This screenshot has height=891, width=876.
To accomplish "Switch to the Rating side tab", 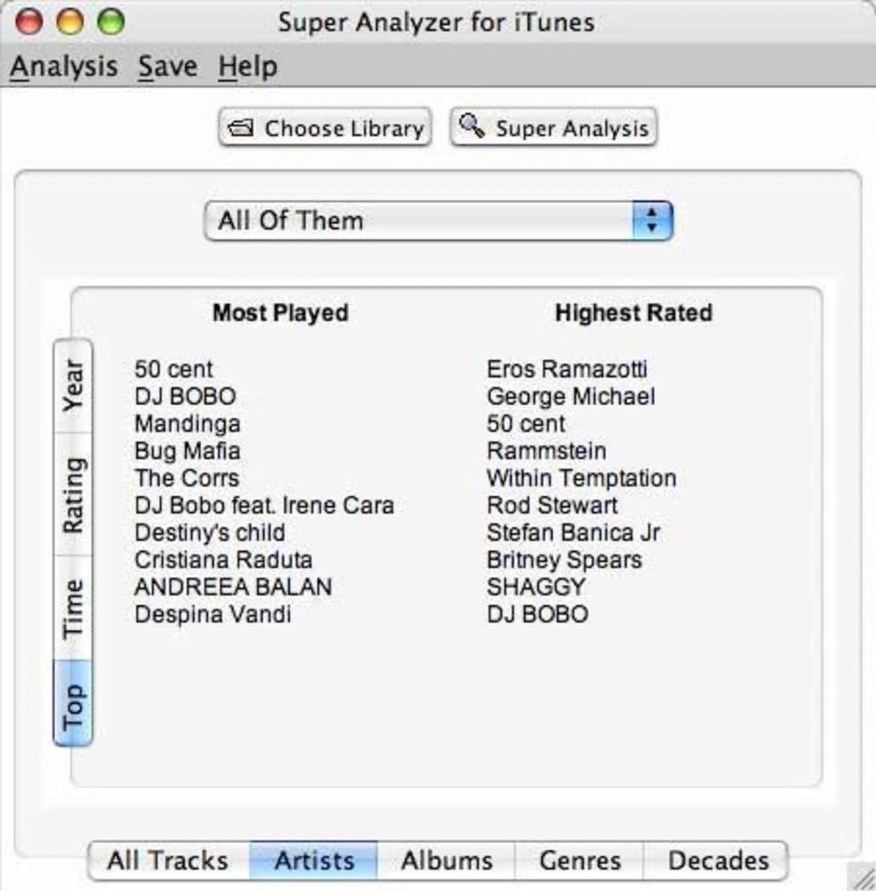I will pyautogui.click(x=73, y=495).
